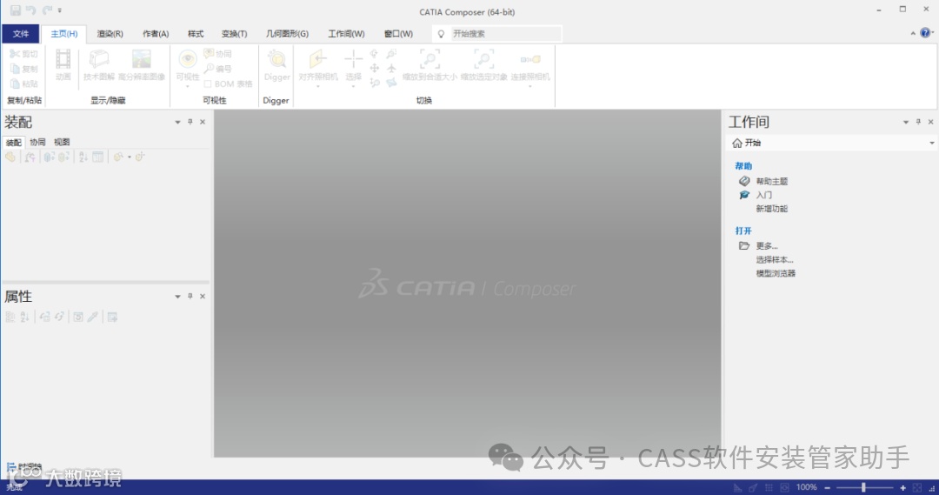Click the 剪切 (Cut) scissors icon

click(x=15, y=54)
